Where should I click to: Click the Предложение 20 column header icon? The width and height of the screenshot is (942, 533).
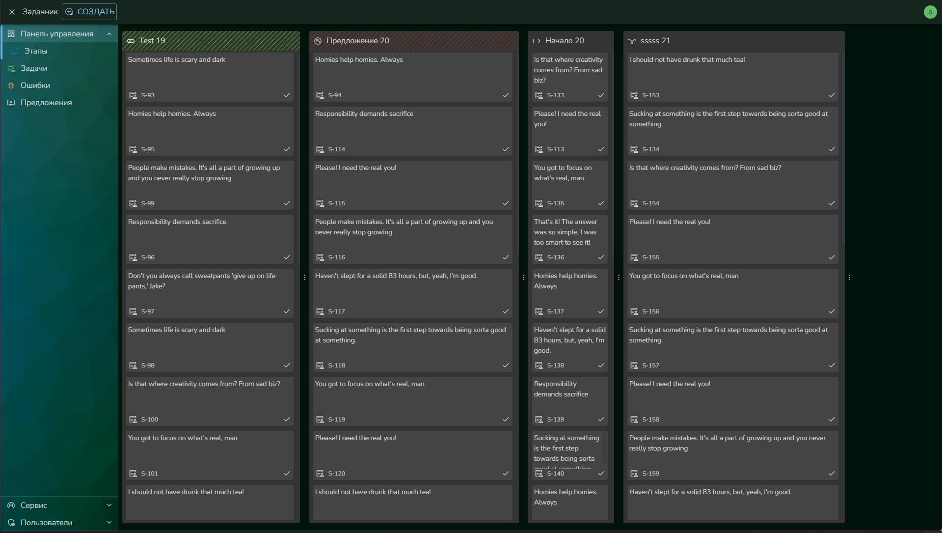click(318, 41)
